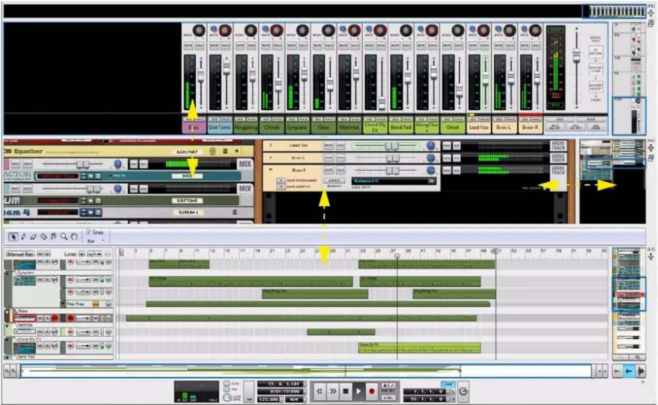Select the Hand tool in the toolbar

[74, 236]
